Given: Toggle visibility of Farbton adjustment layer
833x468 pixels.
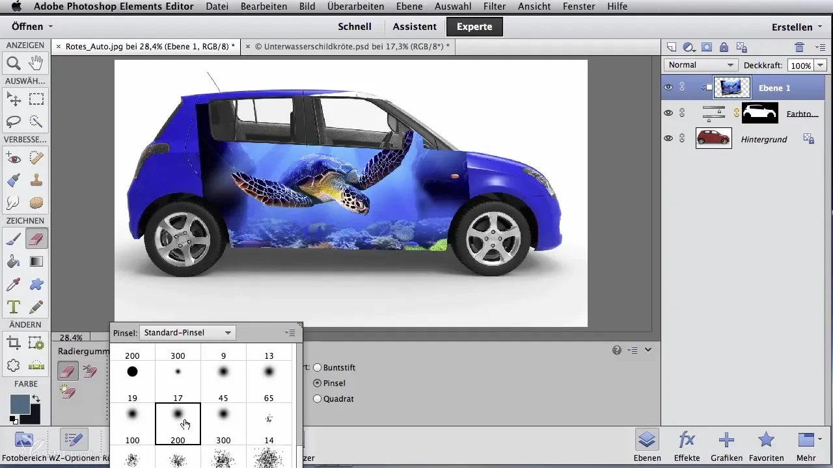Looking at the screenshot, I should (x=668, y=113).
